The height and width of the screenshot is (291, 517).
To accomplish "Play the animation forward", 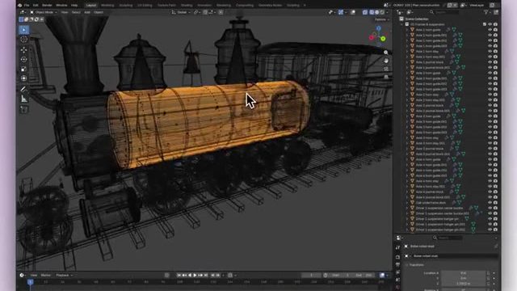I will point(195,275).
